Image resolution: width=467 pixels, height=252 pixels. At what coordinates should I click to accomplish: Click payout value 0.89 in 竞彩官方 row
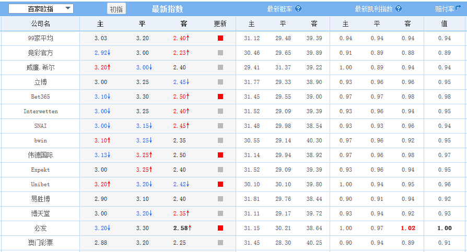[x=445, y=53]
